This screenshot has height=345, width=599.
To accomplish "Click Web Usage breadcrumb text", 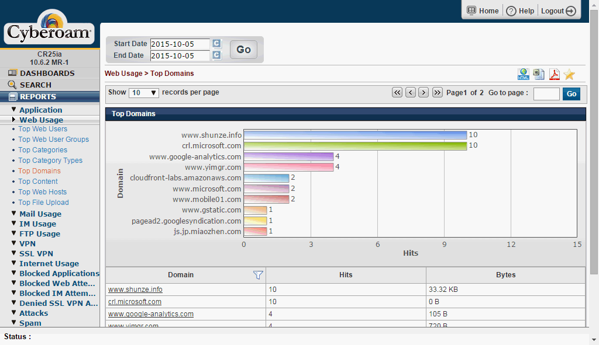I will [123, 74].
